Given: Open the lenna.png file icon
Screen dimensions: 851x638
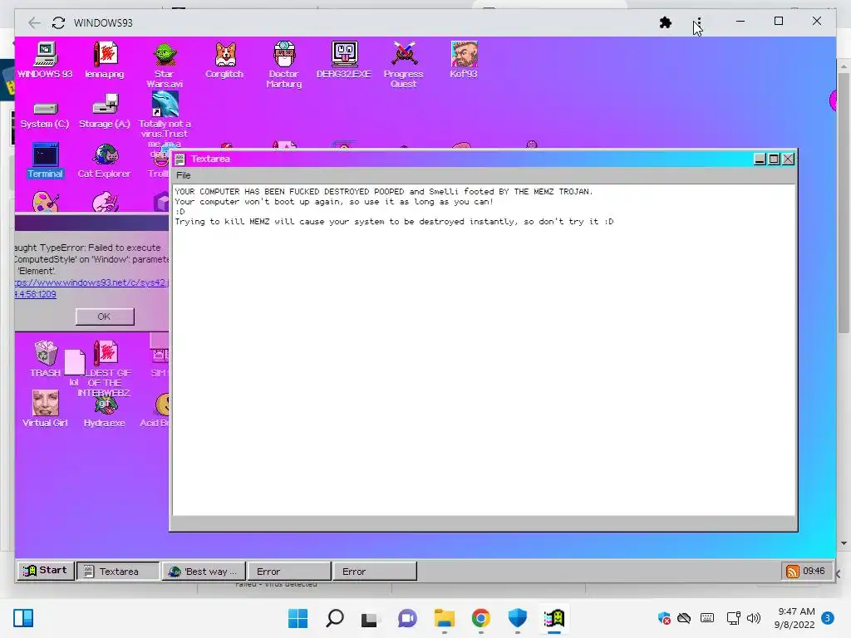Looking at the screenshot, I should (105, 60).
